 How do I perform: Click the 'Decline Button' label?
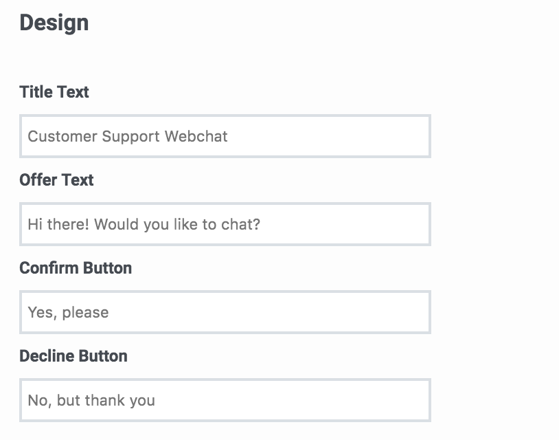click(x=73, y=356)
